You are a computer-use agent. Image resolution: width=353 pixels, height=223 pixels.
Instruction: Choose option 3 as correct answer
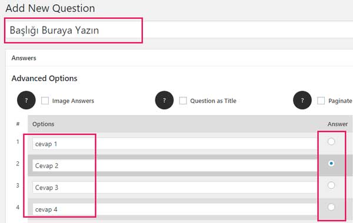pos(331,185)
